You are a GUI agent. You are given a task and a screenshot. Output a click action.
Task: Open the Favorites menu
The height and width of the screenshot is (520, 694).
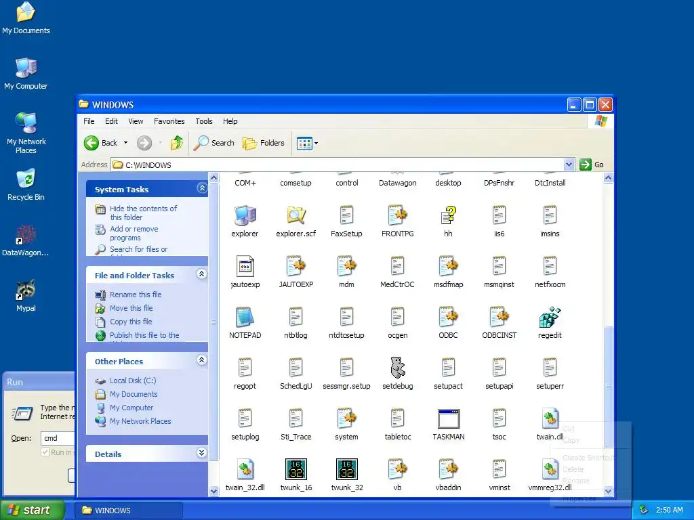(169, 121)
